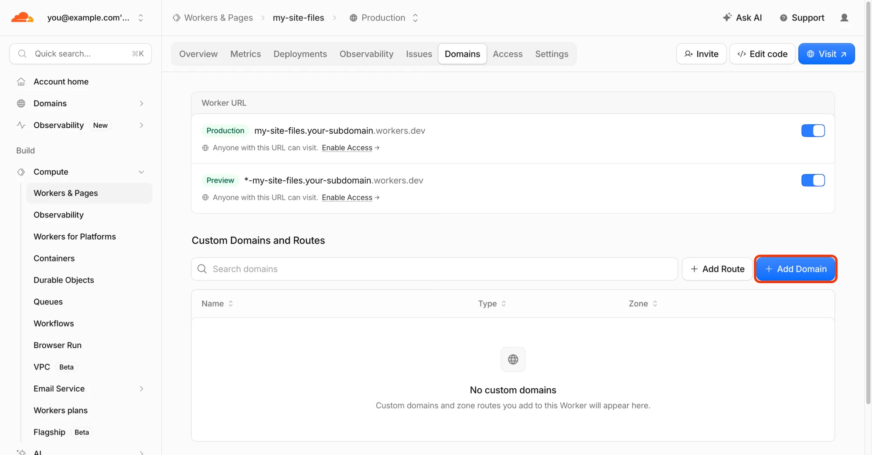Sort the table by Type column
The width and height of the screenshot is (872, 455).
pyautogui.click(x=492, y=303)
